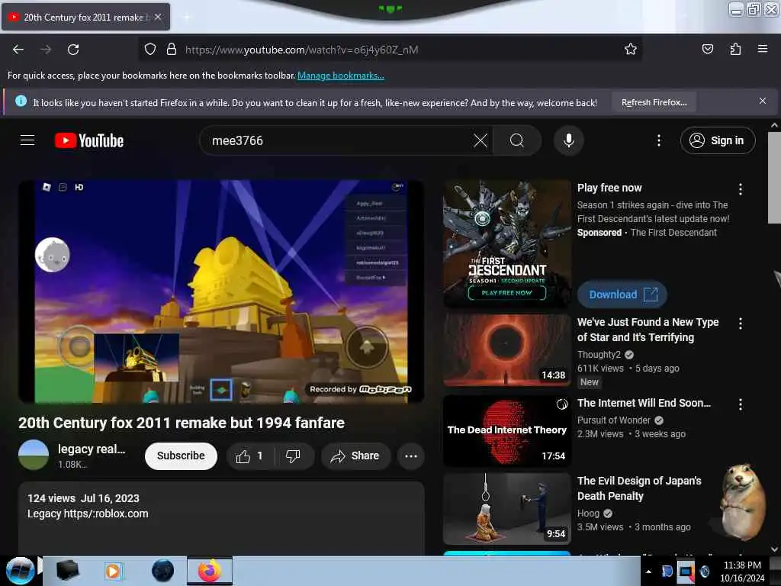
Task: Open more actions ellipsis under the video
Action: click(x=411, y=456)
